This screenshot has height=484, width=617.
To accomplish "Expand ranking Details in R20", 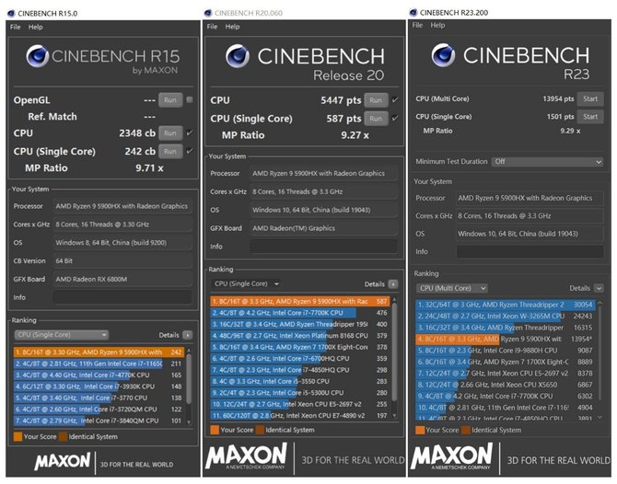I will (x=392, y=284).
